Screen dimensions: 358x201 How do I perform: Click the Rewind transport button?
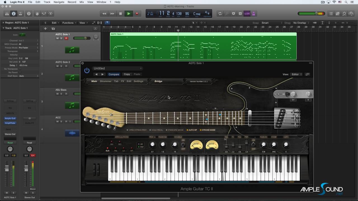[x=104, y=13]
